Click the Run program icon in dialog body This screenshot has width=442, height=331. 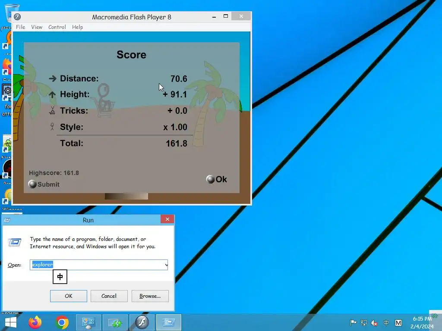pyautogui.click(x=15, y=242)
